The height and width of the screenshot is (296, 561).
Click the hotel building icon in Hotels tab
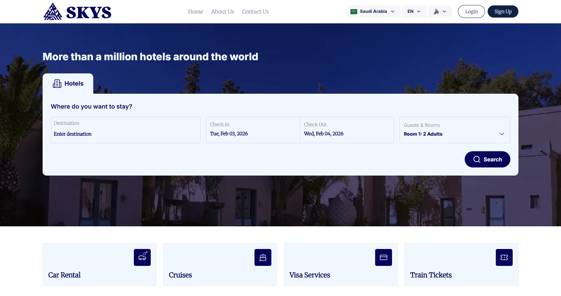coord(57,84)
